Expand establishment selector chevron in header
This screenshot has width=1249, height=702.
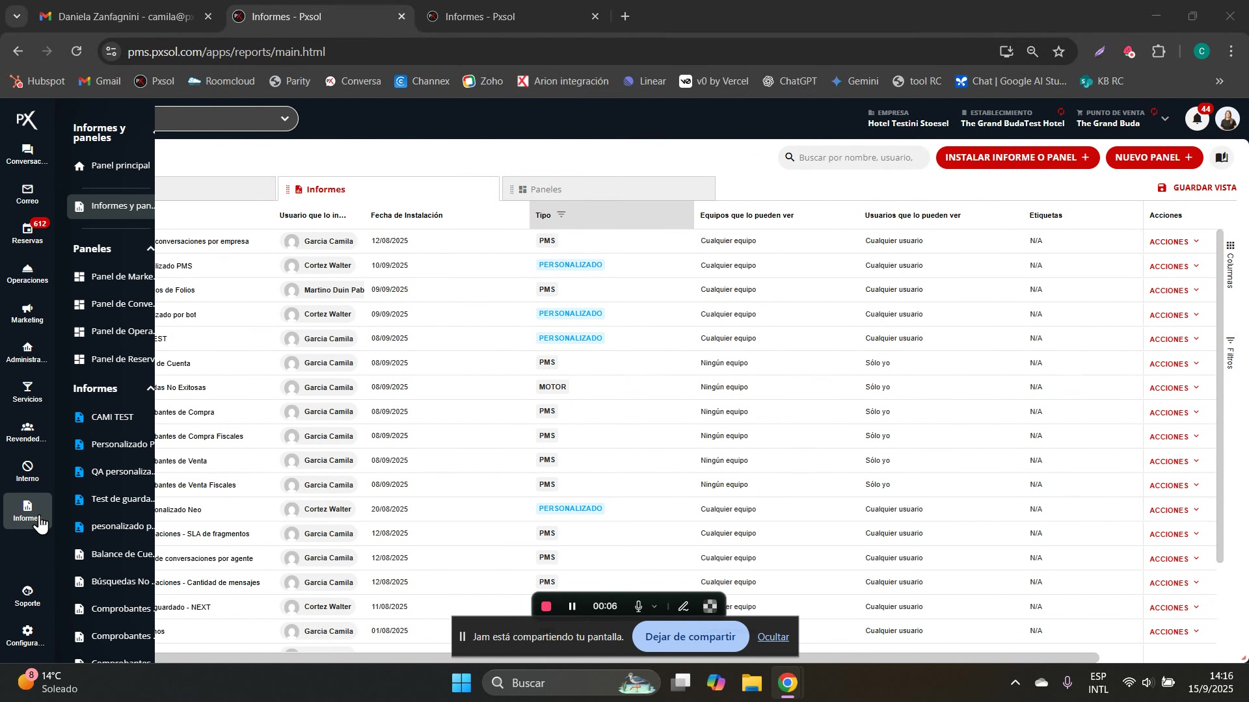[x=1165, y=119]
